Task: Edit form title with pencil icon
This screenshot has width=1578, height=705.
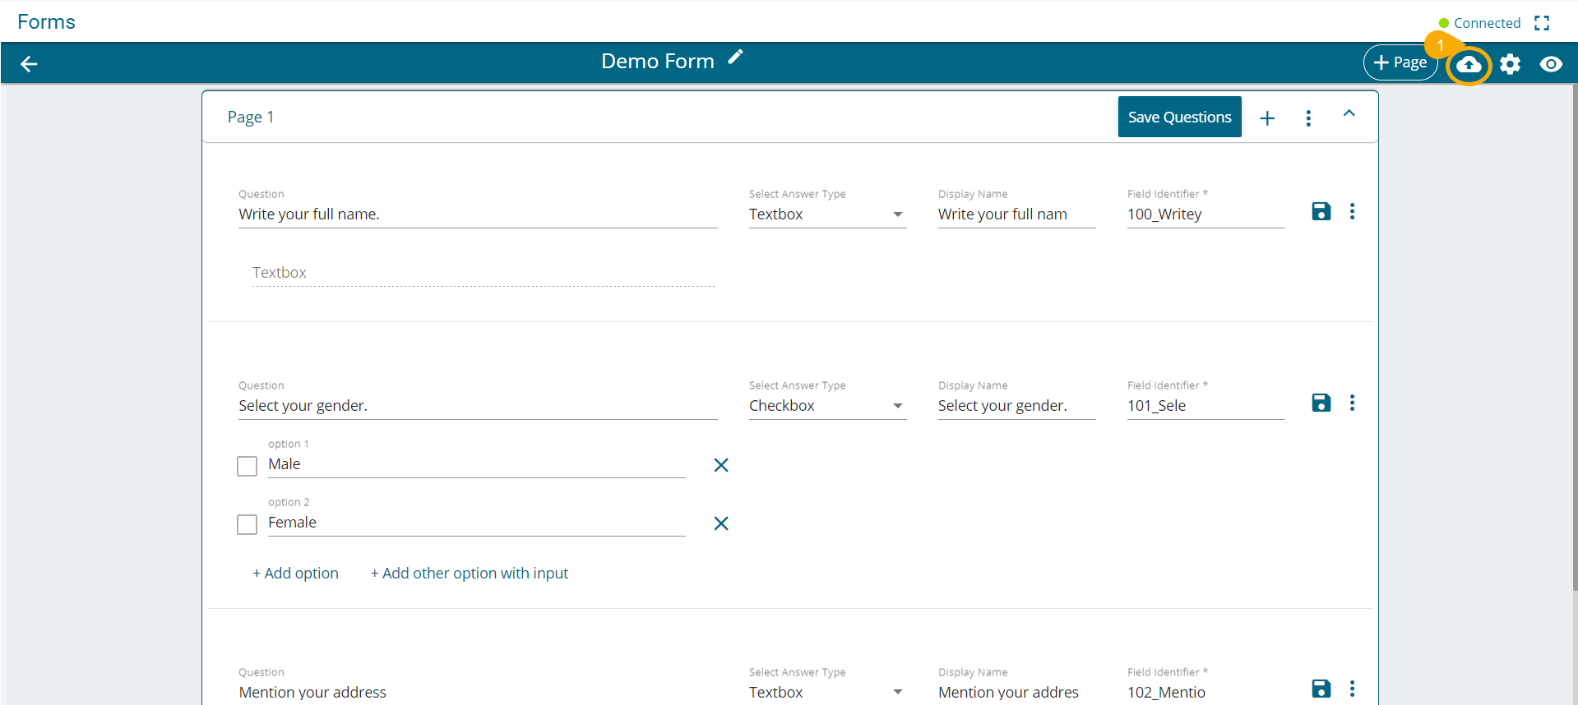Action: click(735, 57)
